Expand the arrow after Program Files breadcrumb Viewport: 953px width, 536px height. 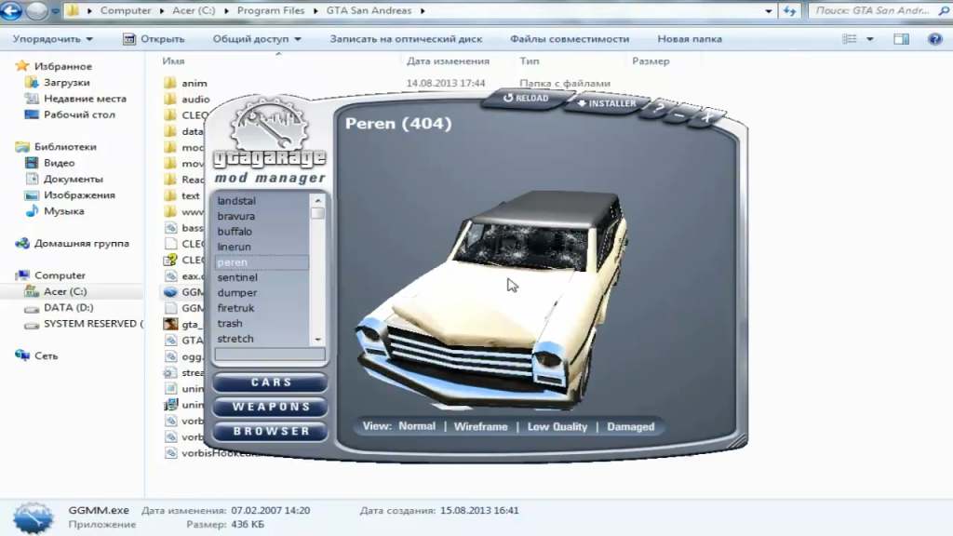coord(316,11)
